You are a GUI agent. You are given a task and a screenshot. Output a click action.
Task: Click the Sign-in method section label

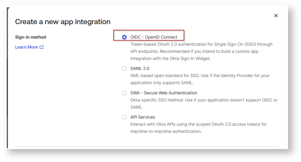coord(30,37)
